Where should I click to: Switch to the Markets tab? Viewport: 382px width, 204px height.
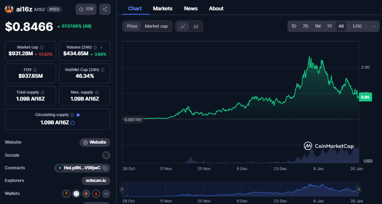(163, 9)
